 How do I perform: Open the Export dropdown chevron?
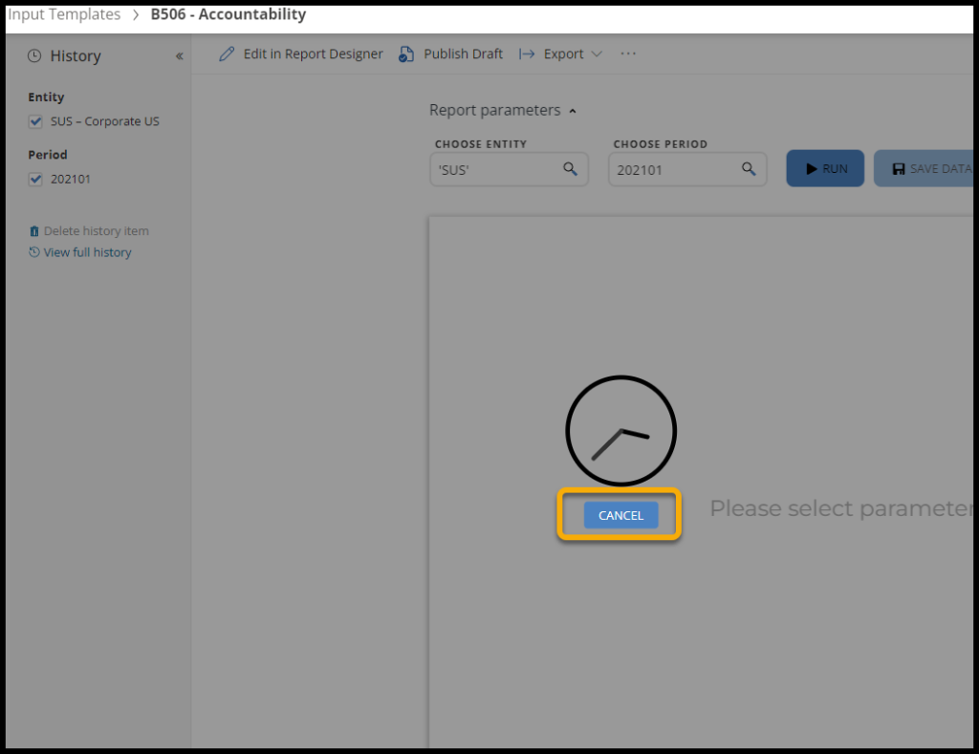(597, 54)
